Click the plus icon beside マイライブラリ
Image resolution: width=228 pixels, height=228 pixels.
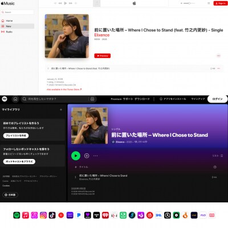coord(61,109)
